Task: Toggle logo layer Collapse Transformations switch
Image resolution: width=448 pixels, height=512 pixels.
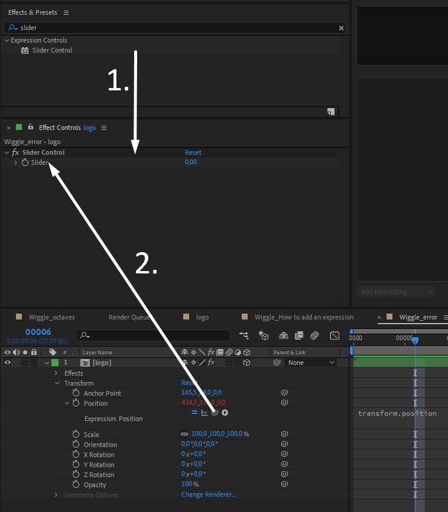Action: pyautogui.click(x=194, y=363)
